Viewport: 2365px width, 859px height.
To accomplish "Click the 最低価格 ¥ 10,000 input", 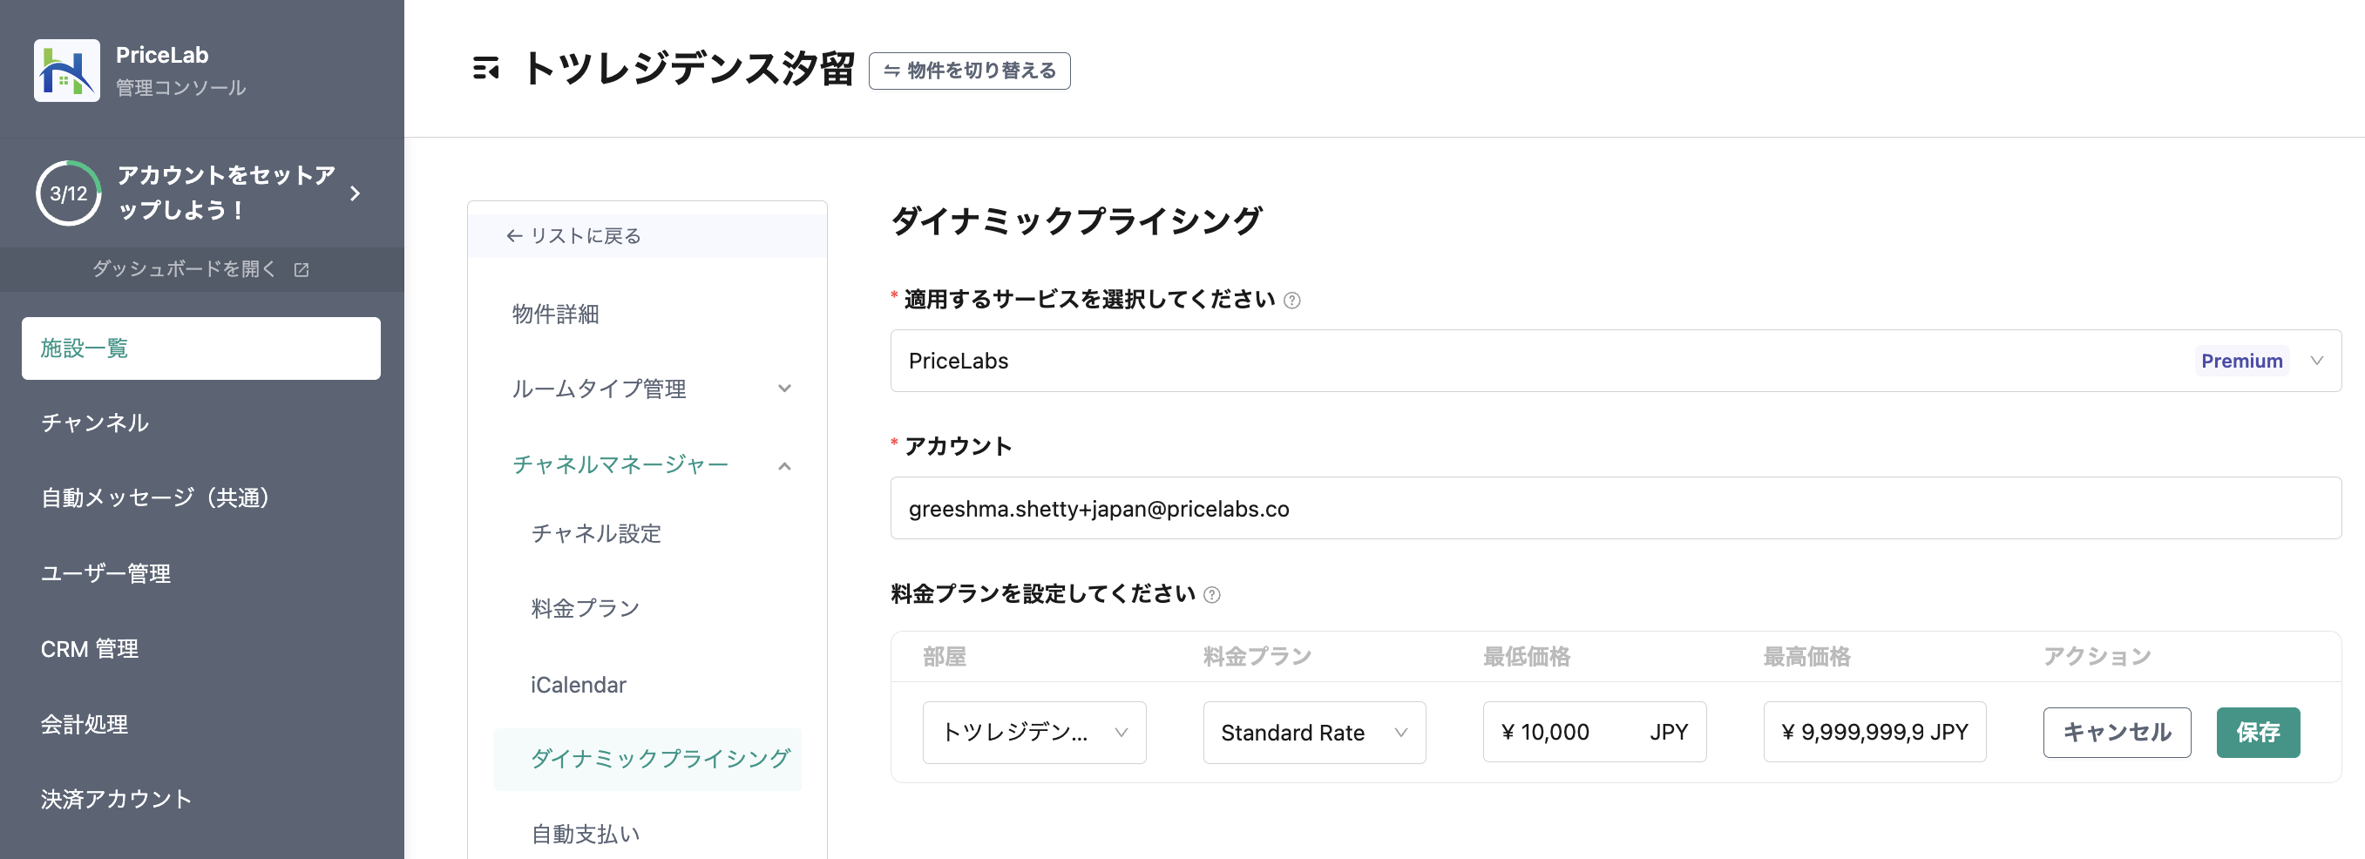I will 1594,733.
